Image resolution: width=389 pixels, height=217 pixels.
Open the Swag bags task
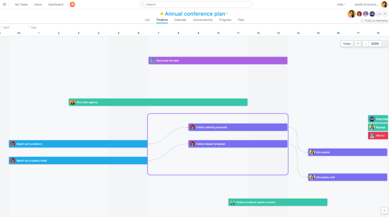point(378,119)
